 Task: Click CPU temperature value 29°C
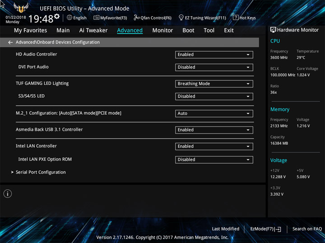pyautogui.click(x=301, y=58)
